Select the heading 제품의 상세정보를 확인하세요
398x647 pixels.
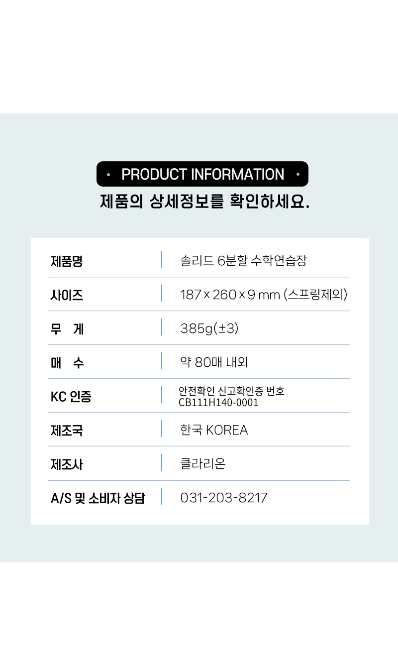(204, 202)
